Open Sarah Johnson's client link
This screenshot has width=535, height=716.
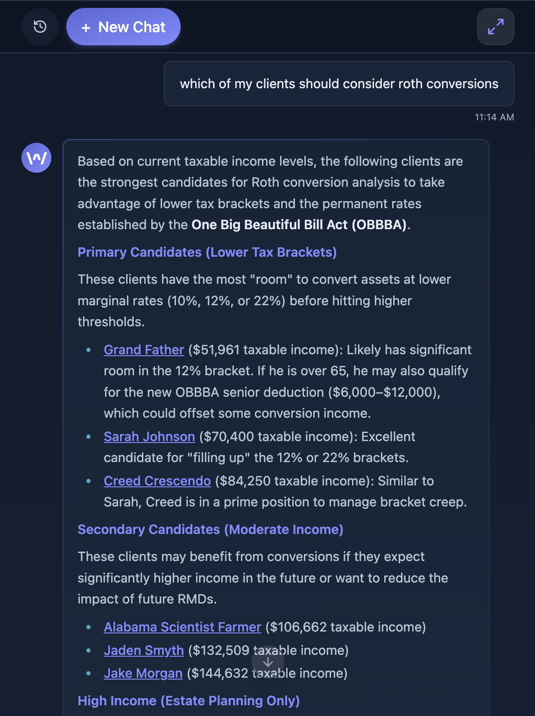tap(149, 436)
